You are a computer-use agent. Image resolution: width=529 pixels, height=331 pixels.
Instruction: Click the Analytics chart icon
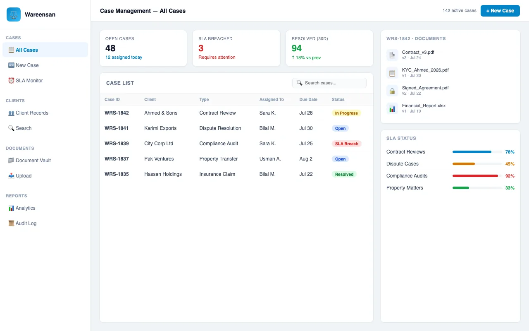tap(11, 208)
